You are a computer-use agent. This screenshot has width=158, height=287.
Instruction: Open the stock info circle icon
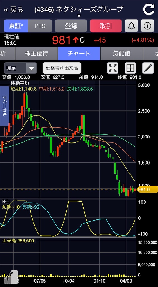pyautogui.click(x=147, y=26)
